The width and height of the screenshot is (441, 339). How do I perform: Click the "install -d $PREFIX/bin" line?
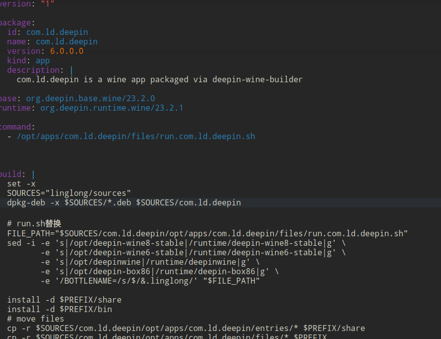(x=60, y=310)
